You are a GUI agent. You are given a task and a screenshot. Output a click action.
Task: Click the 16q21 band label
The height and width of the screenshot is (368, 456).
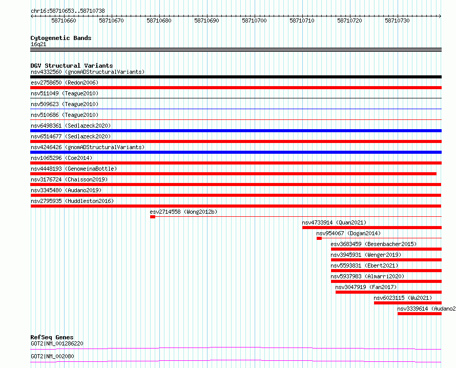click(x=38, y=44)
